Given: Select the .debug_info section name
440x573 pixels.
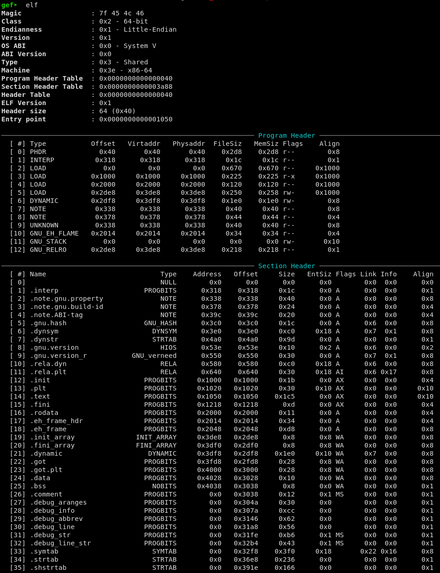Looking at the screenshot, I should click(52, 510).
